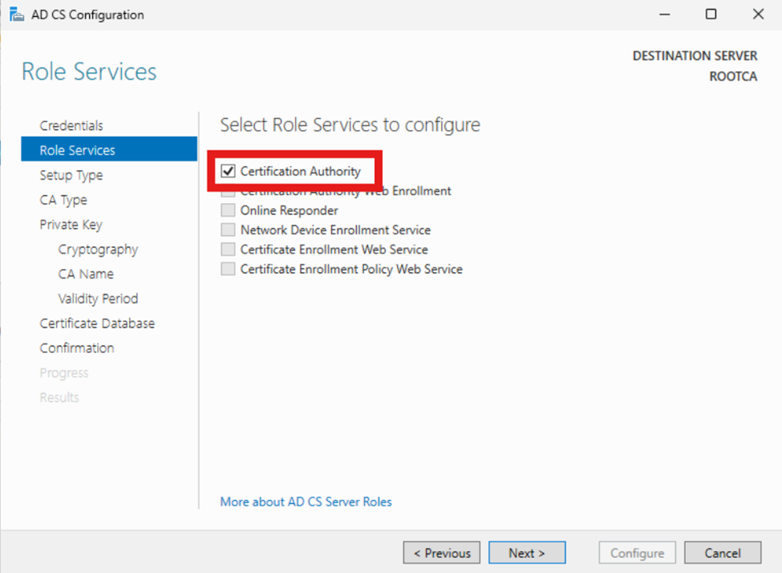Open the Credentials step in sidebar

click(71, 125)
